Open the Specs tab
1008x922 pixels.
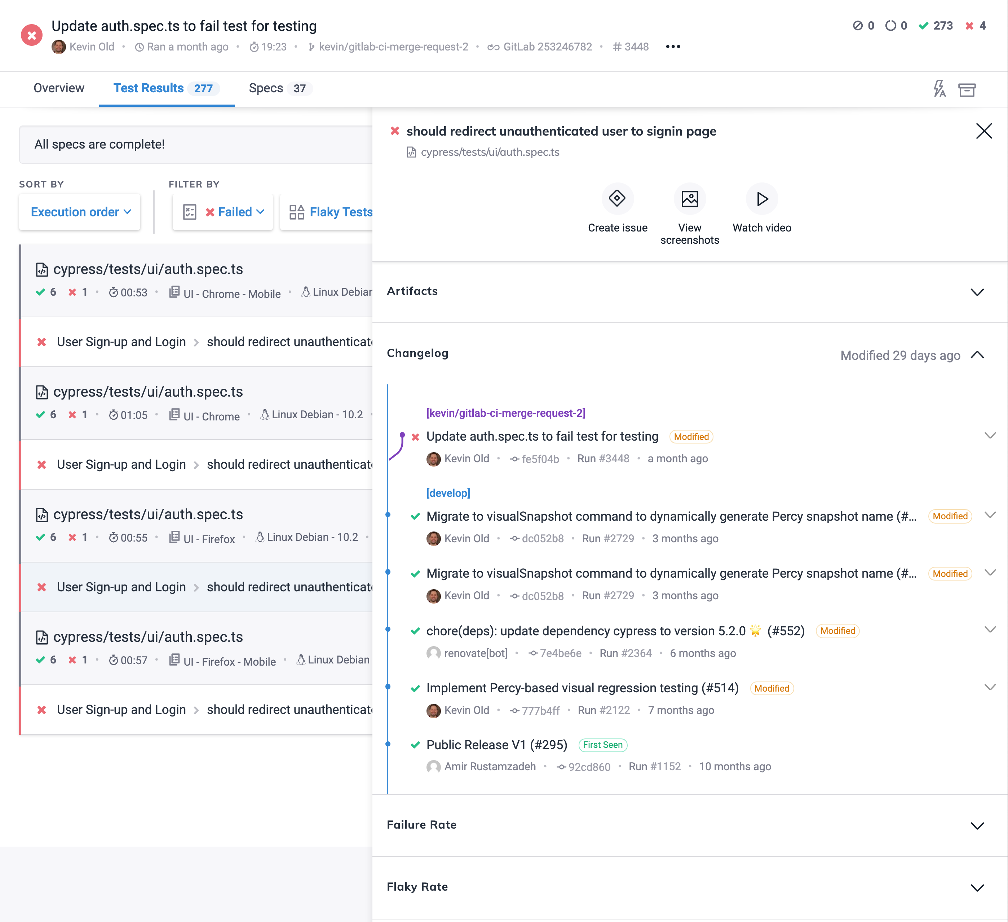(x=265, y=88)
